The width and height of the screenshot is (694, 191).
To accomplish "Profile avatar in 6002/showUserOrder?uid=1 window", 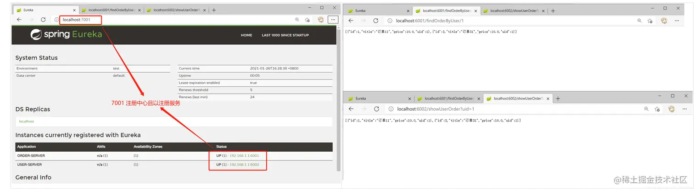I will (x=671, y=109).
